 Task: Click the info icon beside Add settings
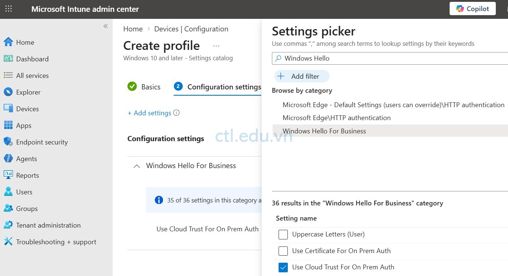(x=177, y=113)
